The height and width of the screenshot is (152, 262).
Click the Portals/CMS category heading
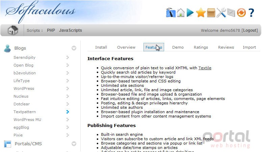point(28,144)
